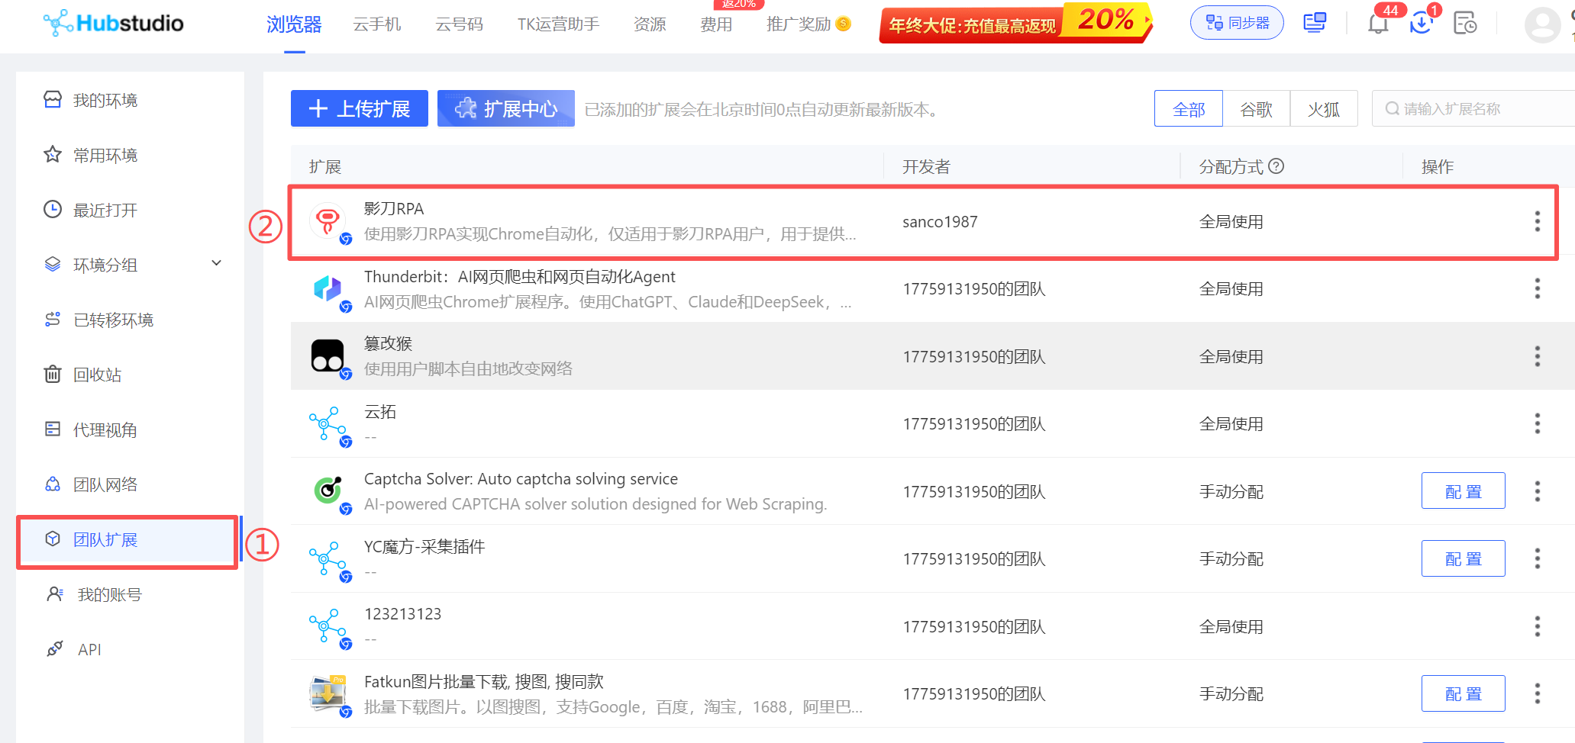Image resolution: width=1575 pixels, height=743 pixels.
Task: Click 配置 for YC魔方-采集插件
Action: click(x=1464, y=558)
